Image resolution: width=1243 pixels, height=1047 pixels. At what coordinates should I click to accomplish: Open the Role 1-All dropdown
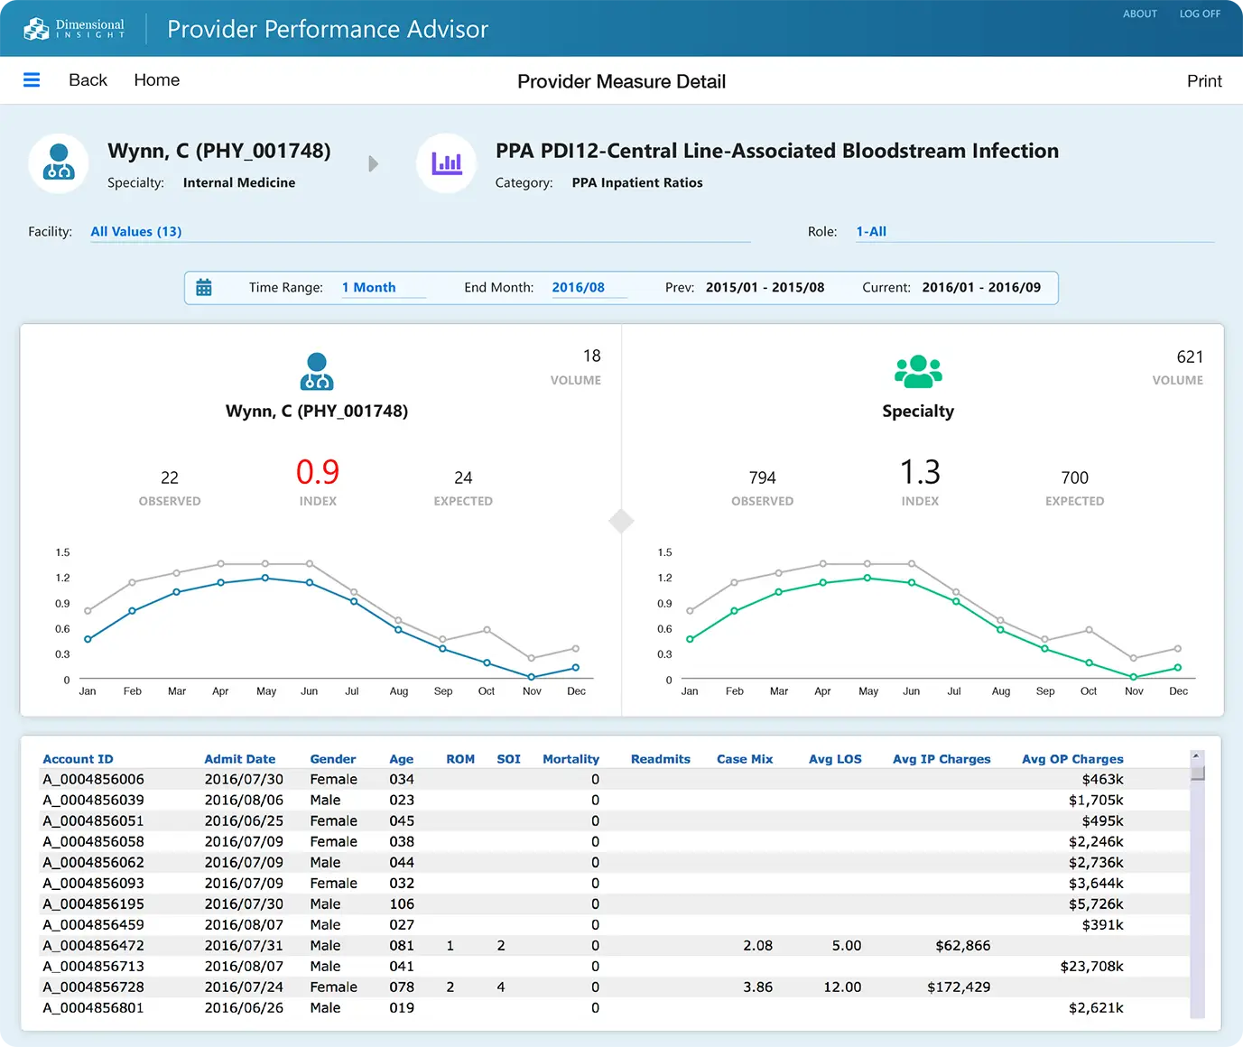point(871,232)
